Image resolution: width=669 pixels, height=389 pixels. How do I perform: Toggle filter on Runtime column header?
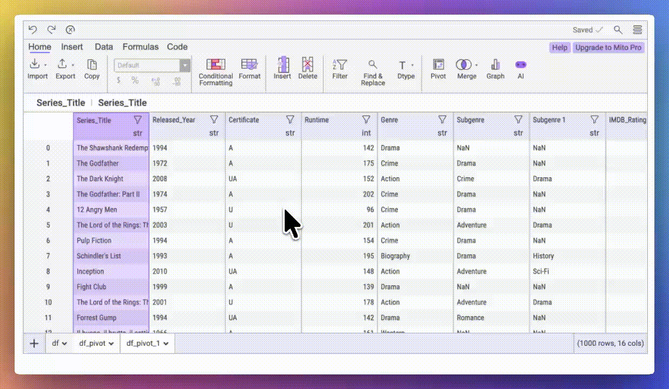(366, 119)
